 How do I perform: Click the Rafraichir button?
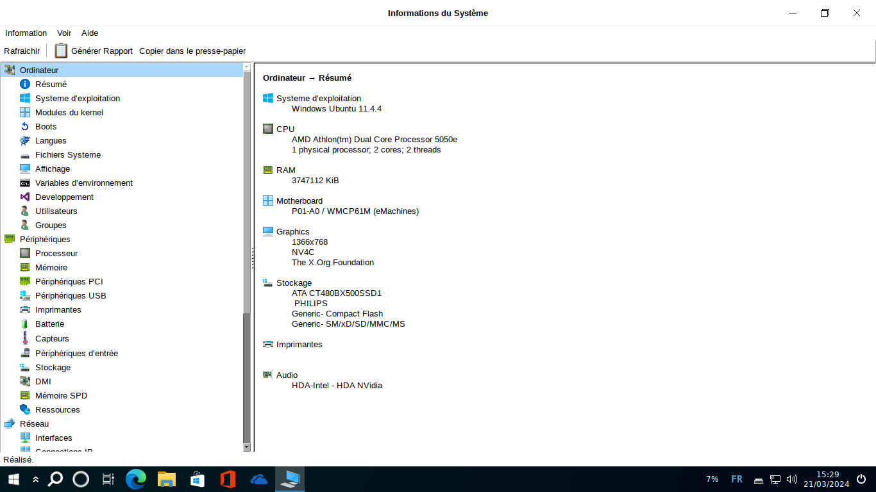(x=22, y=51)
